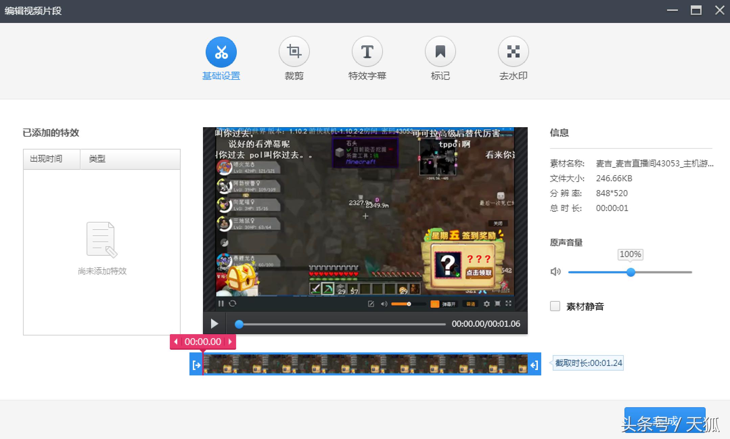Click the replay/loop icon next to pause
Image resolution: width=730 pixels, height=439 pixels.
(x=233, y=304)
